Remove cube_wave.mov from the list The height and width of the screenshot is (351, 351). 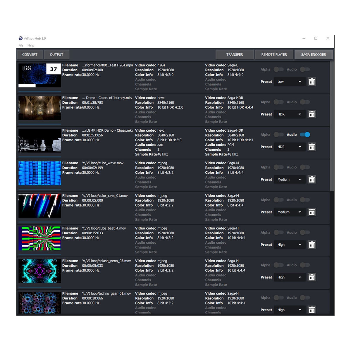point(312,179)
